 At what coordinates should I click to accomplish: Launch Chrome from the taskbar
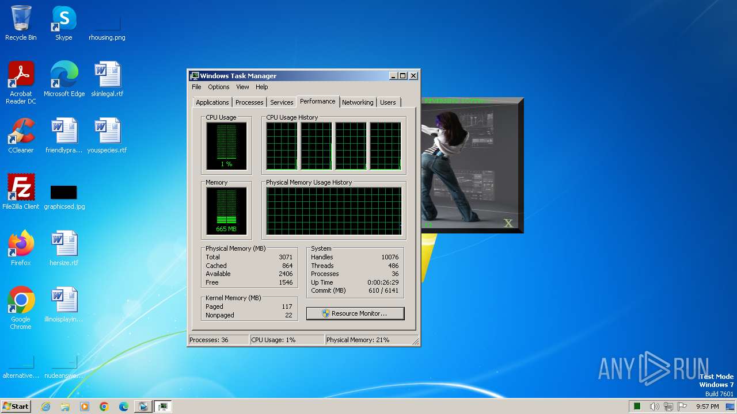[x=104, y=407]
